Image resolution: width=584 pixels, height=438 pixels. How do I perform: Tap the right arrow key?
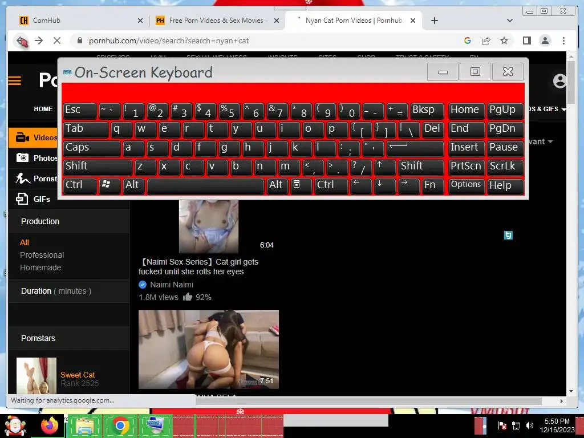point(408,185)
